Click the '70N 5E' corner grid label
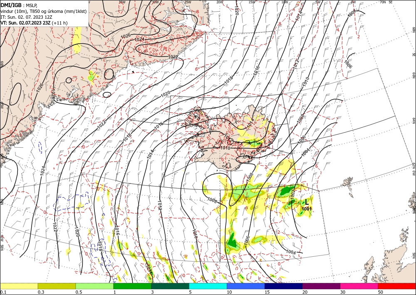This screenshot has width=416, height=295. pyautogui.click(x=386, y=2)
